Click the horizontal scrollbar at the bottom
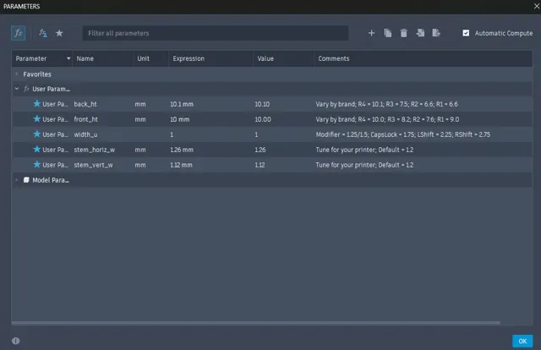The width and height of the screenshot is (541, 350). [x=255, y=323]
